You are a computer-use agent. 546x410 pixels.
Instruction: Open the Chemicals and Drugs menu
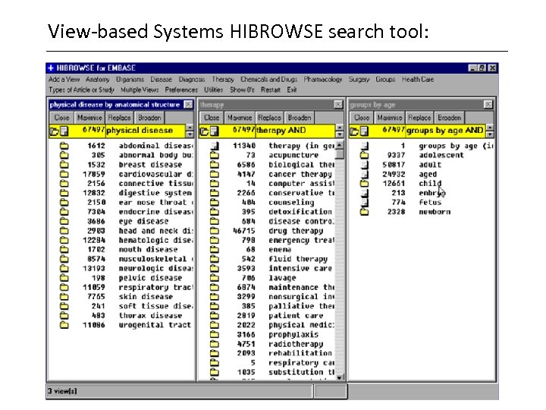268,80
